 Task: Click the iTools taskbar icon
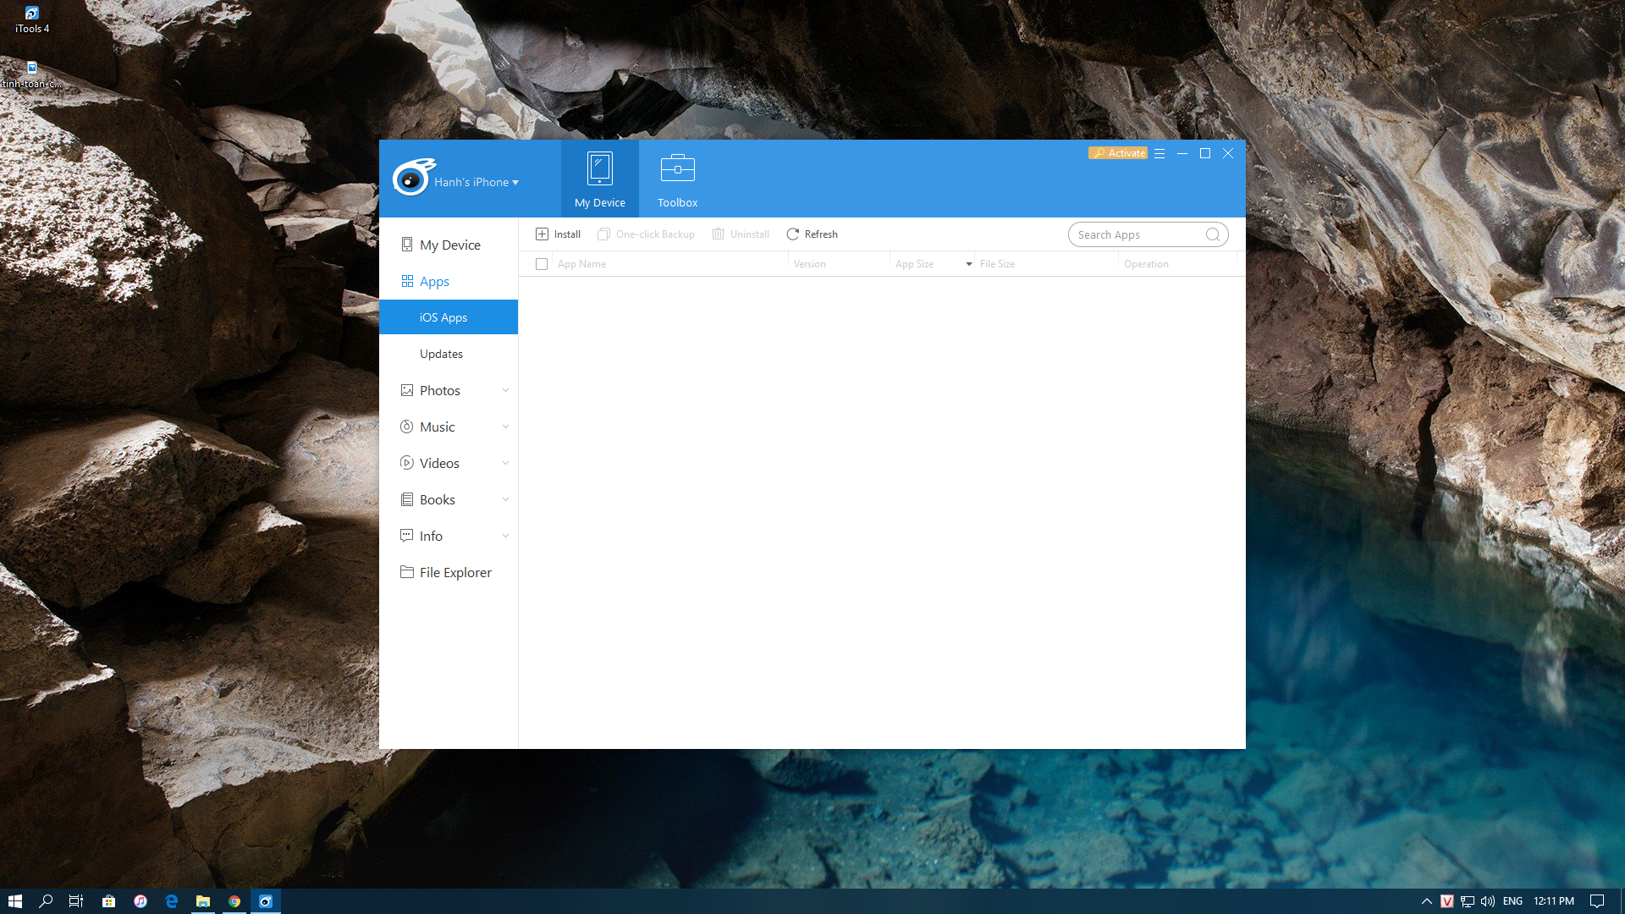click(266, 901)
